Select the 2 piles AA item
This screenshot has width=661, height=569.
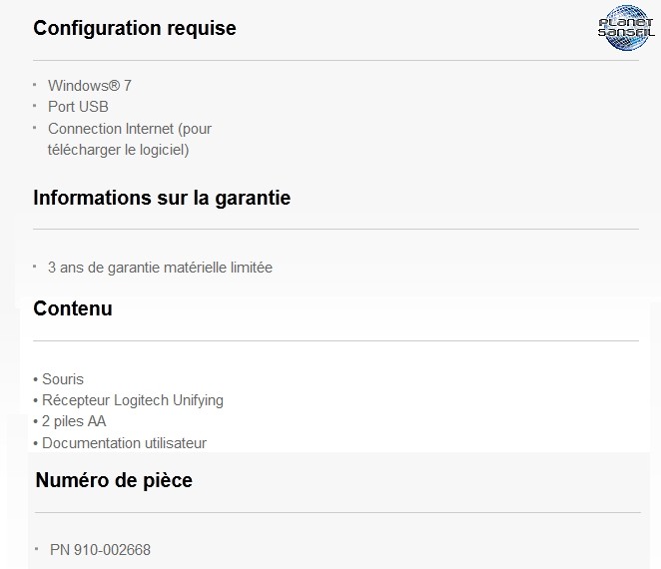click(x=74, y=421)
